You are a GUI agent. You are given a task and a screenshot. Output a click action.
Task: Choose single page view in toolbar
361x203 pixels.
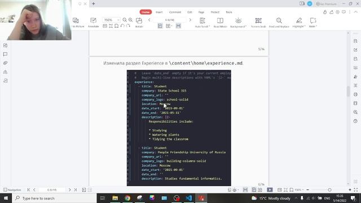160,26
